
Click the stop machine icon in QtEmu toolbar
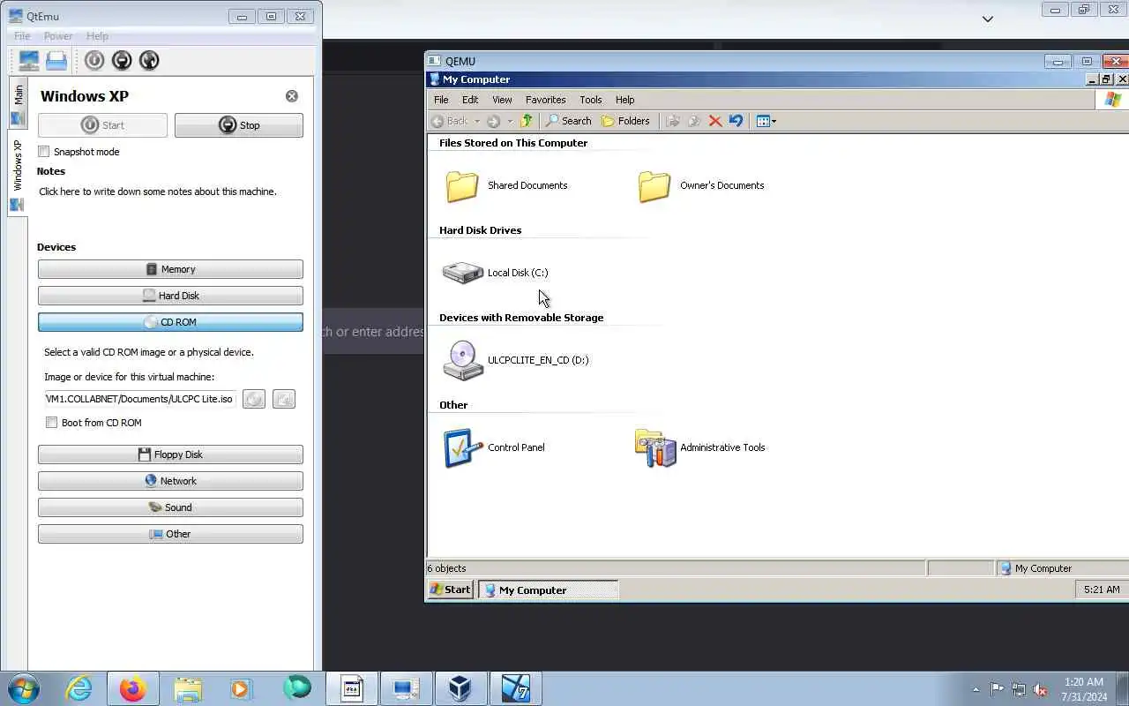[122, 60]
